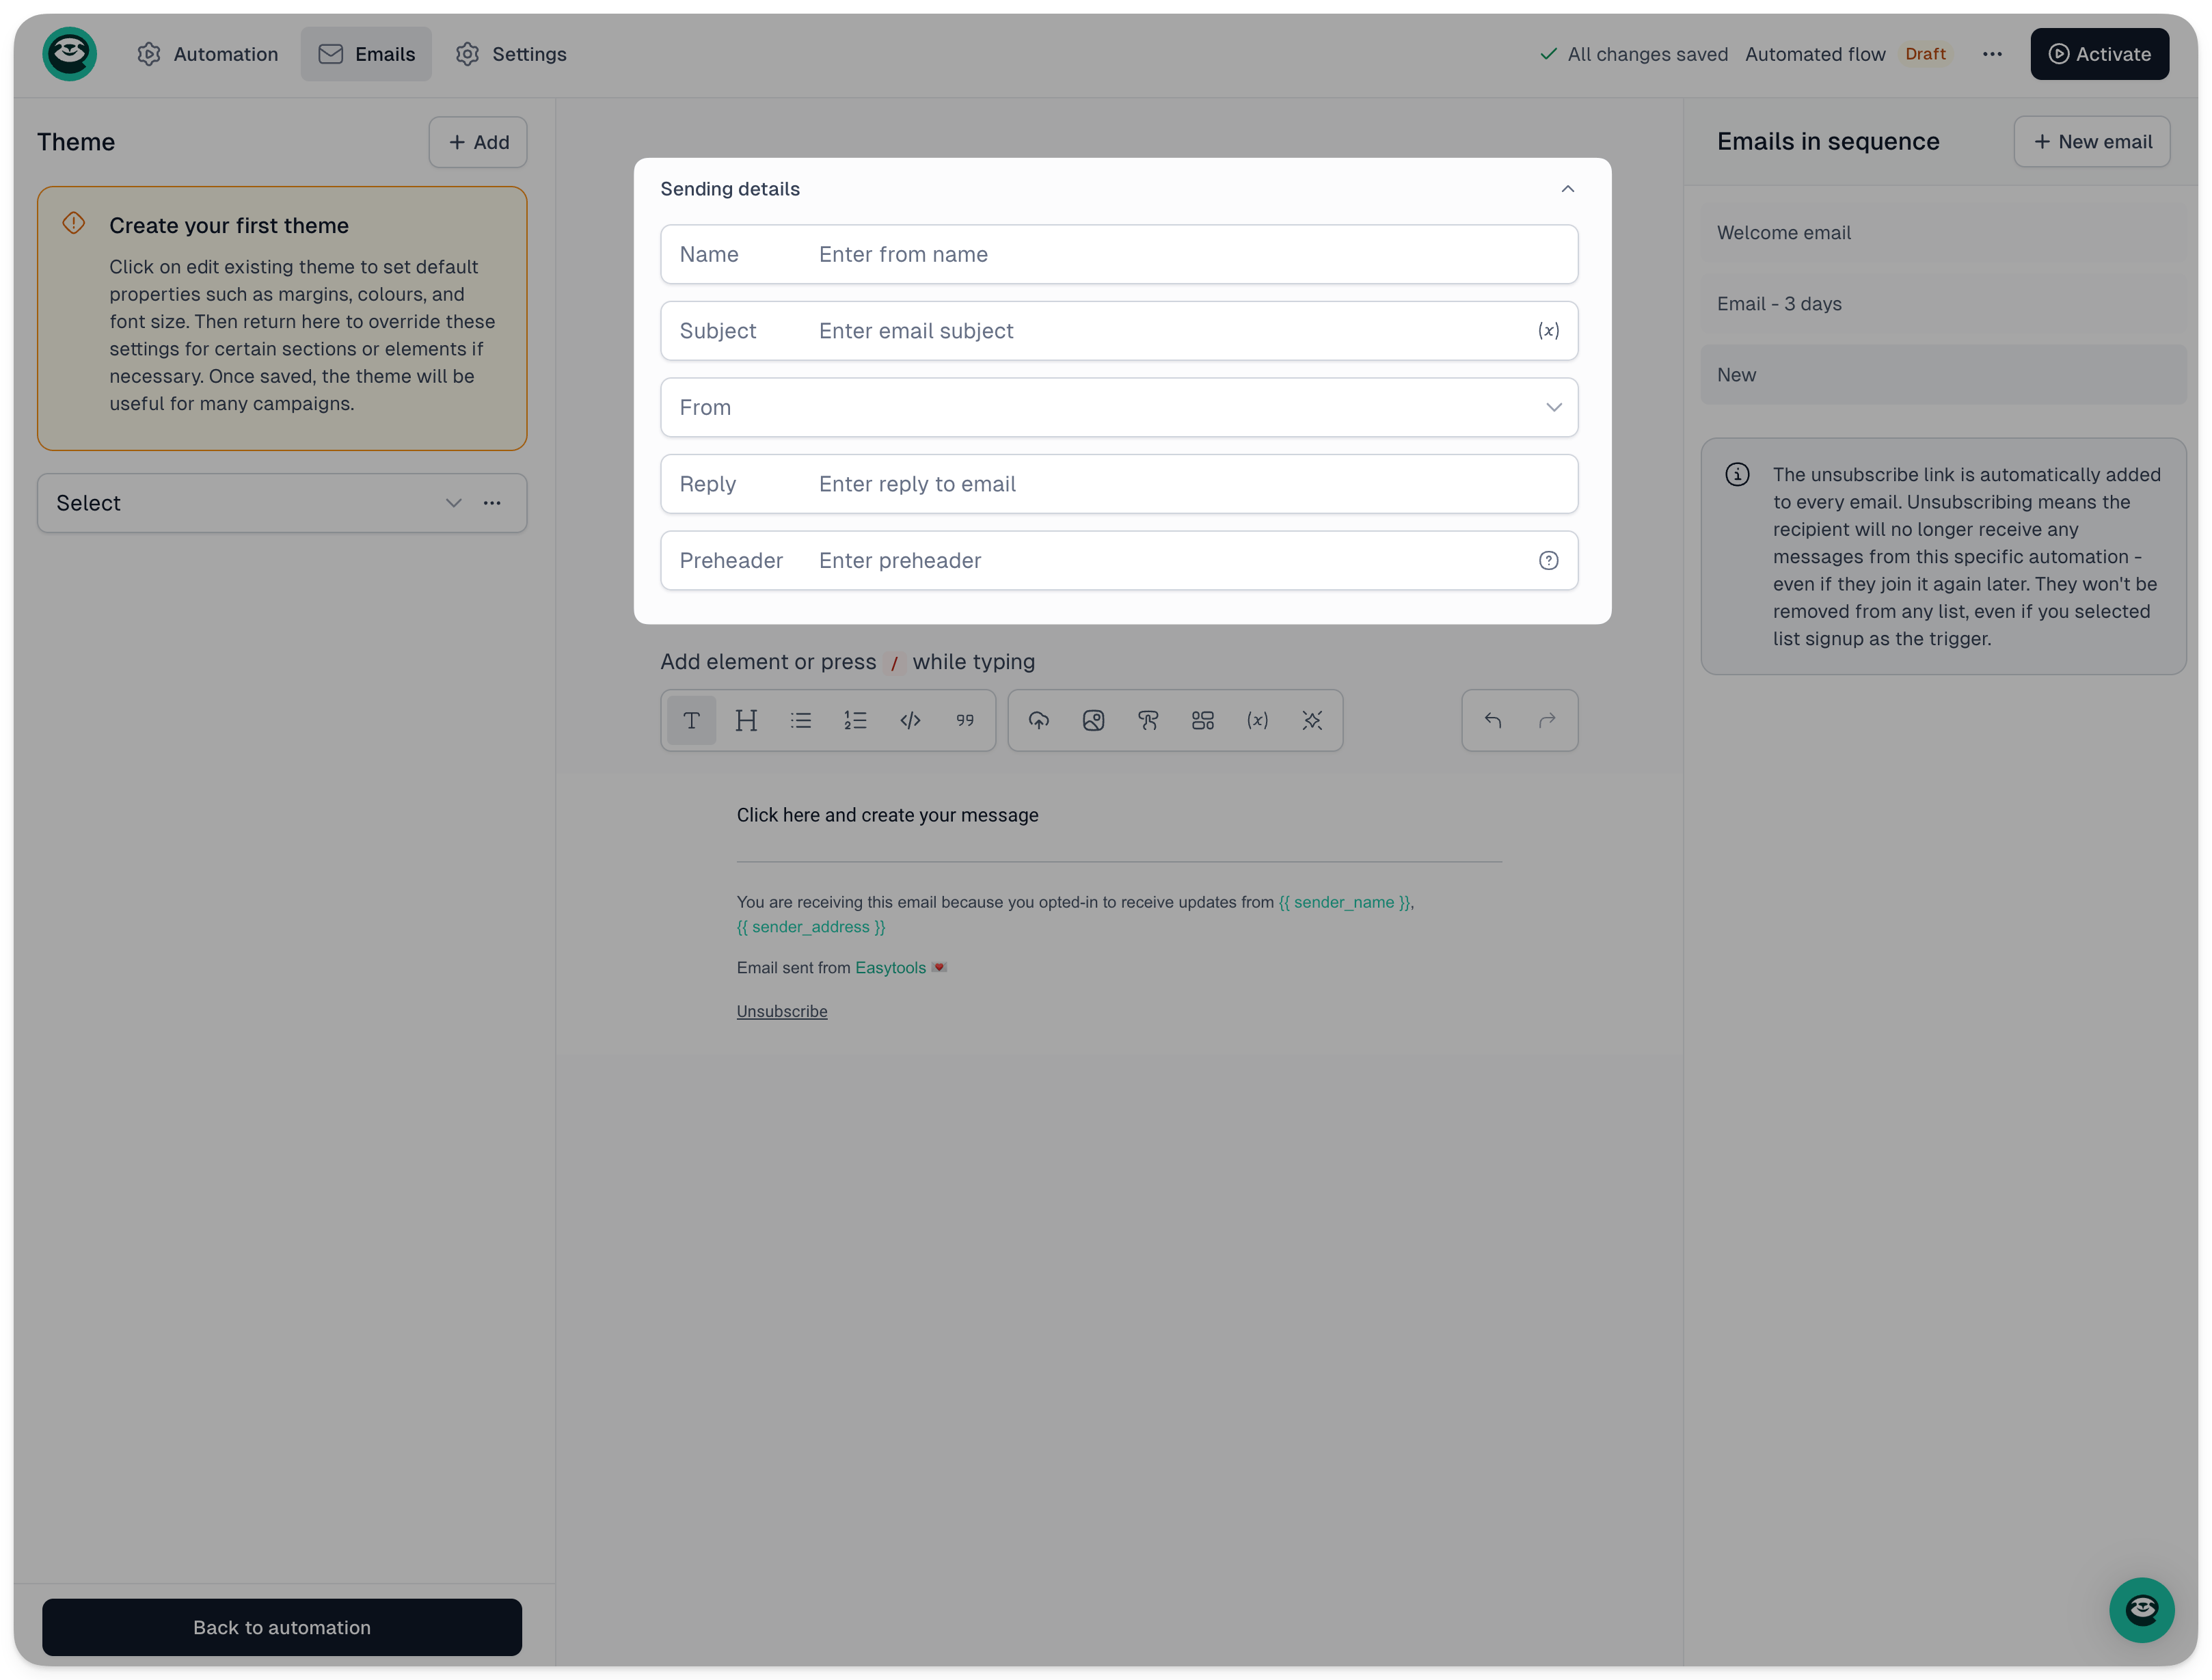Click the 'Automated flow' title
Screen dimensions: 2212x1680
(1815, 54)
